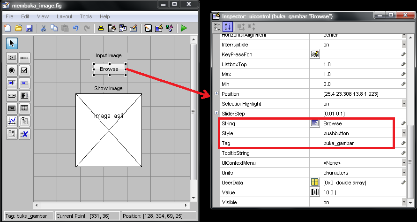Choose the Push Button component tool
The width and height of the screenshot is (417, 222).
[12, 58]
